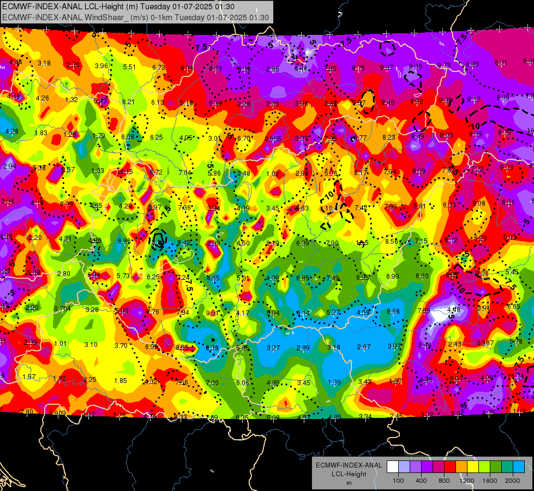The height and width of the screenshot is (491, 534).
Task: Click the wind shear value '0.955'
Action: coord(273,139)
